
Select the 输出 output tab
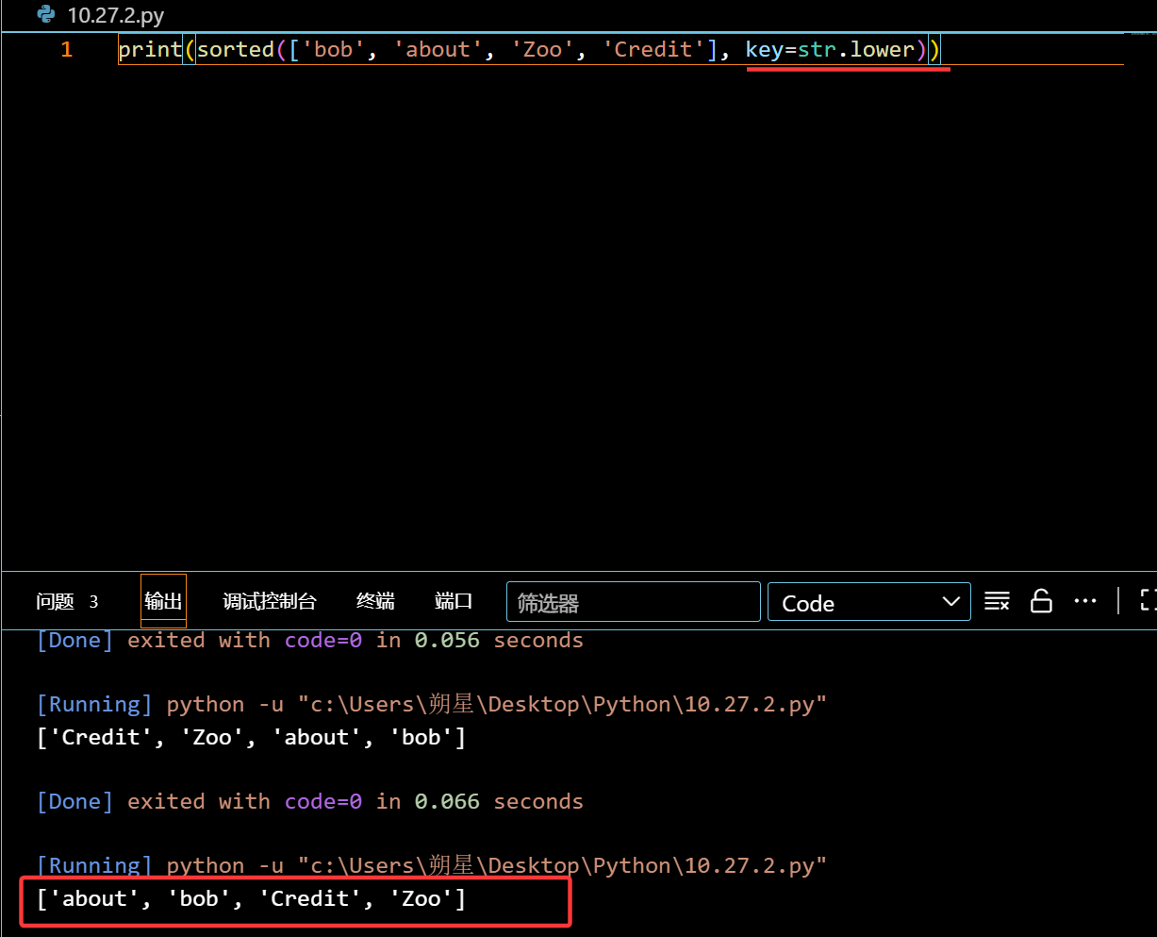pyautogui.click(x=163, y=602)
